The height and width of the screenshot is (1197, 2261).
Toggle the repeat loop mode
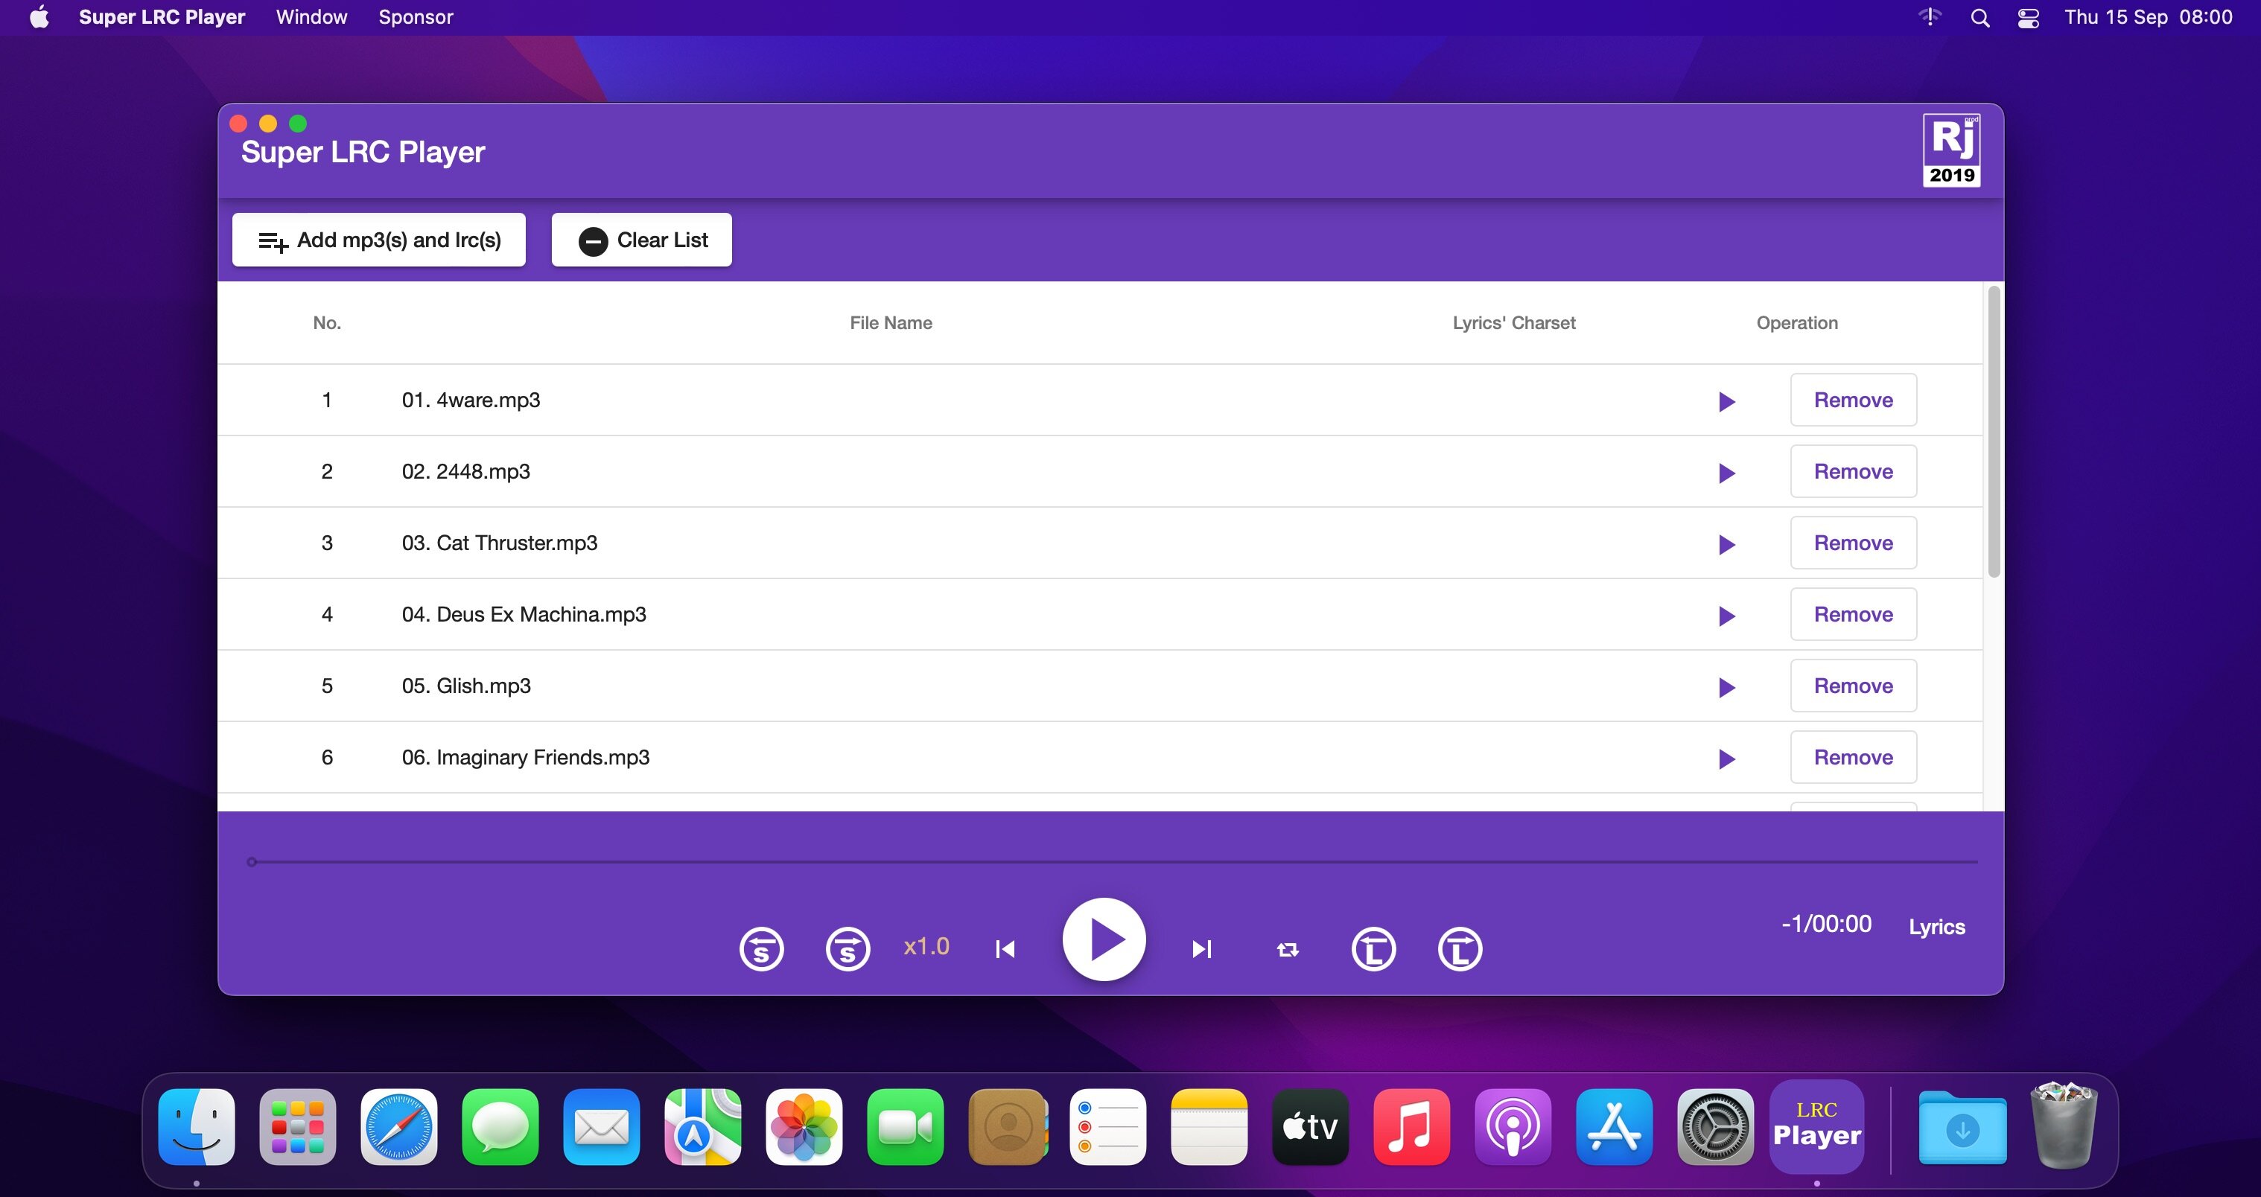pos(1288,950)
